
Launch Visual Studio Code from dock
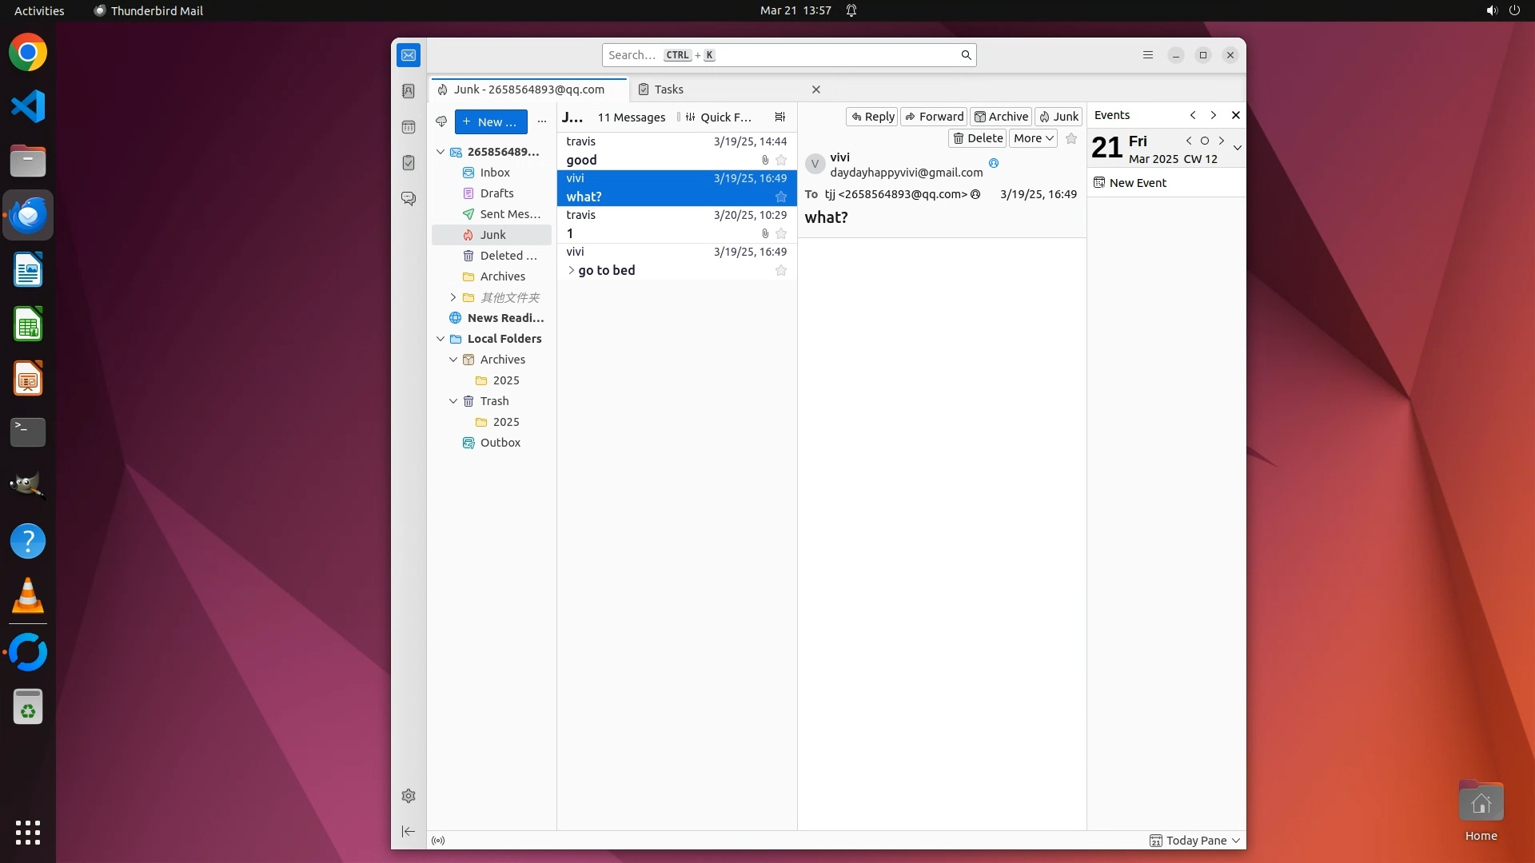[x=28, y=106]
